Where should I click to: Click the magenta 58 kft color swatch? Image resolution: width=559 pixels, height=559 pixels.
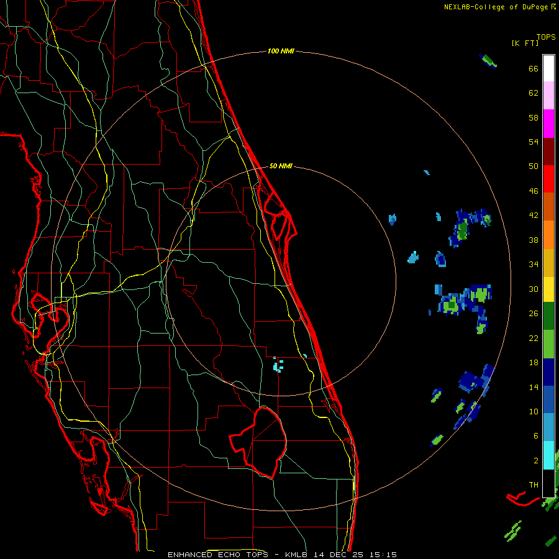(548, 124)
